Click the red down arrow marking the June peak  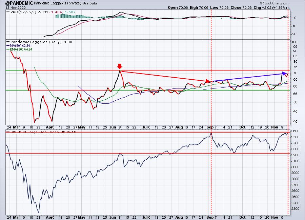click(119, 66)
